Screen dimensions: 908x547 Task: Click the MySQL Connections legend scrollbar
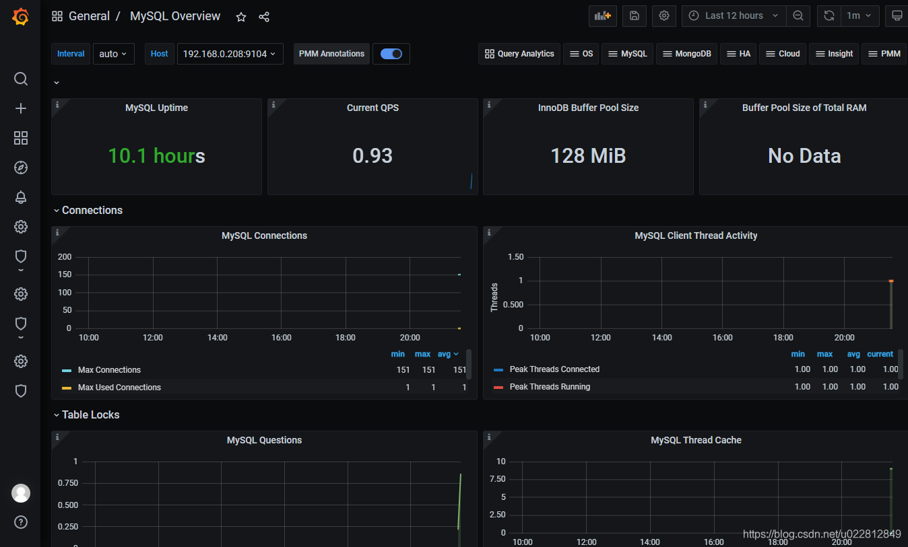point(469,364)
